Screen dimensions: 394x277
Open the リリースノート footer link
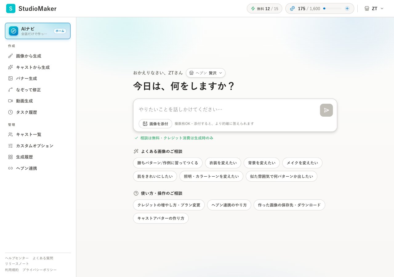(17, 264)
